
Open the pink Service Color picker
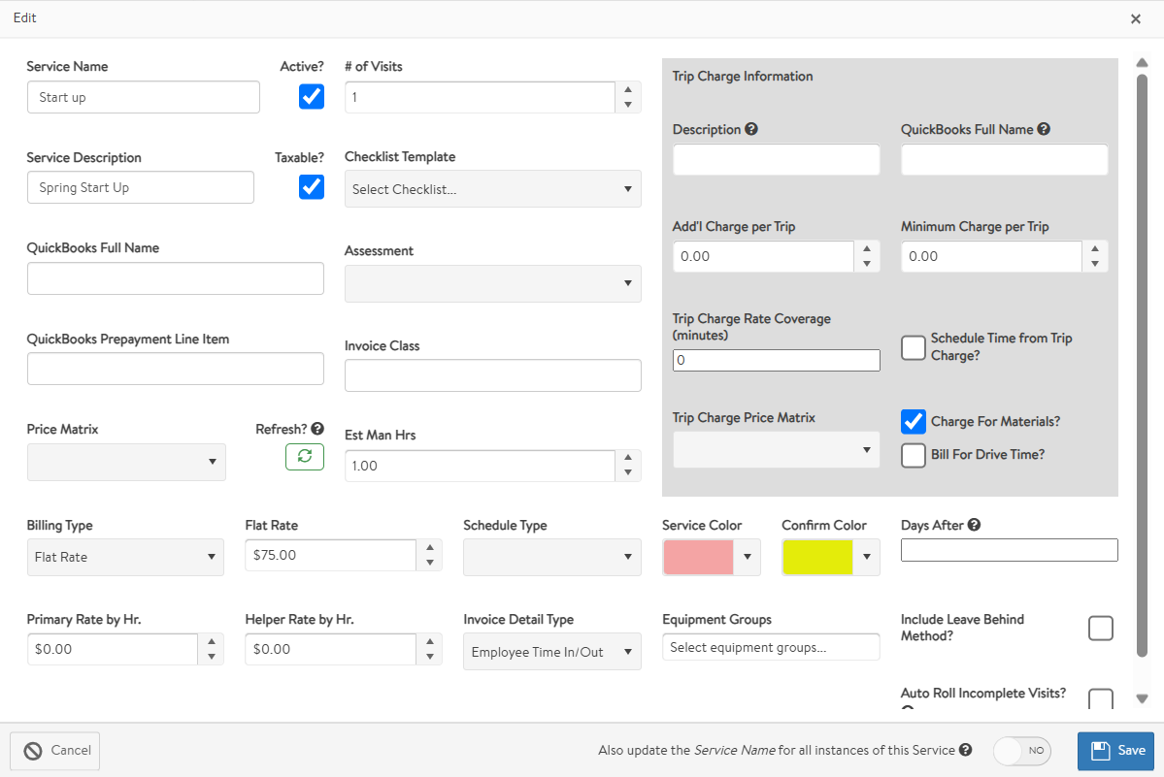[x=711, y=557]
